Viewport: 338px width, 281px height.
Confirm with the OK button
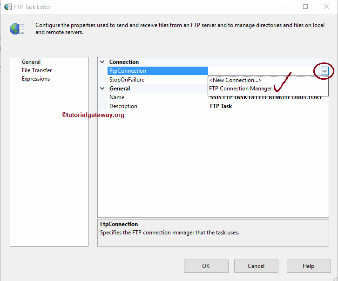tap(206, 266)
